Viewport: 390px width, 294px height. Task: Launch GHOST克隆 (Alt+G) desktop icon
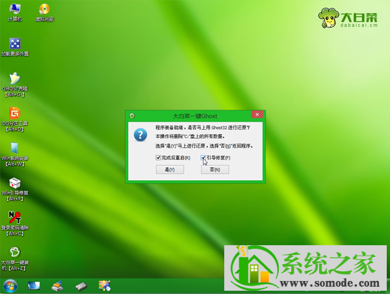pyautogui.click(x=15, y=85)
